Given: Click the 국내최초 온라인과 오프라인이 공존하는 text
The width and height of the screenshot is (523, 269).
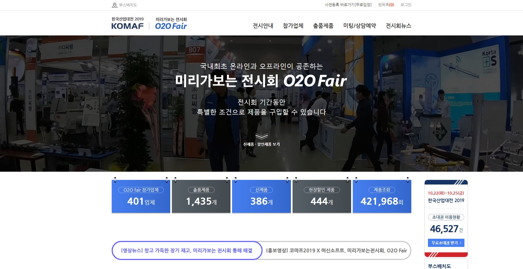Looking at the screenshot, I should point(261,66).
